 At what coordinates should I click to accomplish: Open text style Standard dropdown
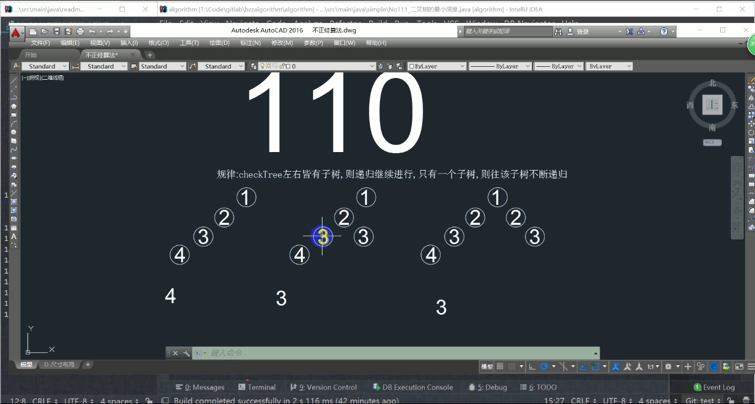[x=45, y=66]
